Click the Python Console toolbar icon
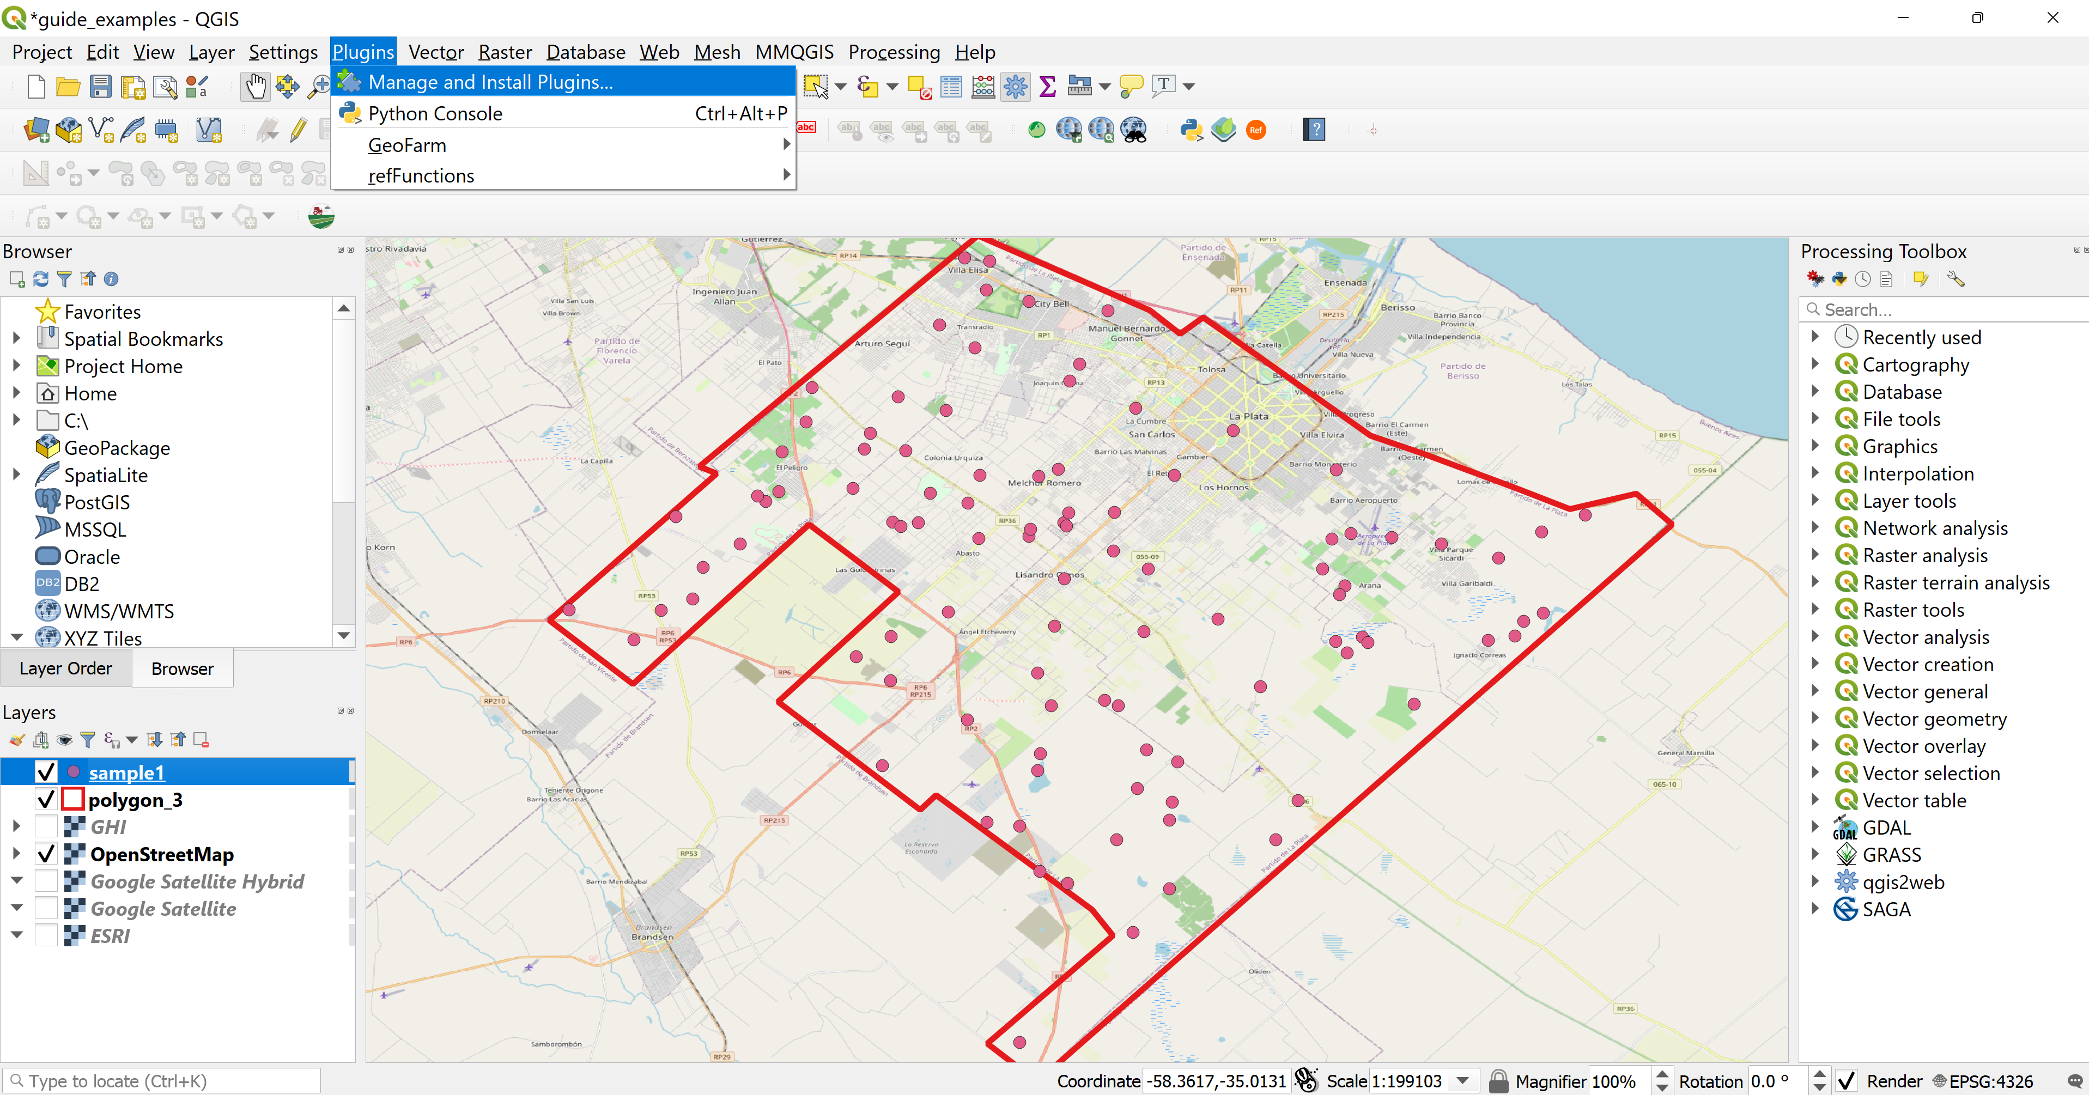Screen dimensions: 2089x1095 pos(1191,130)
